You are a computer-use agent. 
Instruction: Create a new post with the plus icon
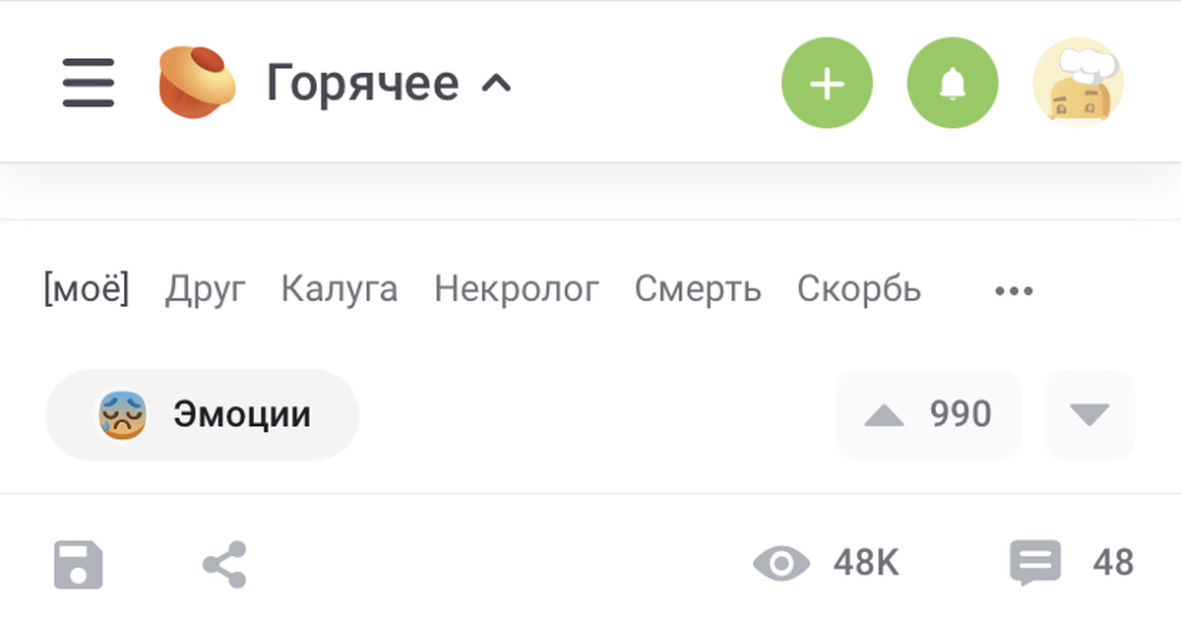click(827, 83)
